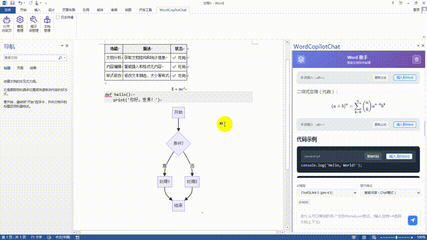The height and width of the screenshot is (240, 427).
Task: Open 提示词管理 prompt management
Action: click(x=33, y=24)
